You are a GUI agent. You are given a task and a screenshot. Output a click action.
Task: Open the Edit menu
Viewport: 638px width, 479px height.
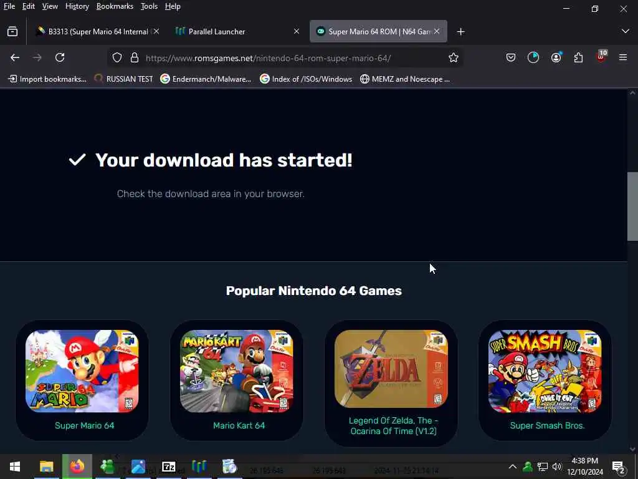29,6
